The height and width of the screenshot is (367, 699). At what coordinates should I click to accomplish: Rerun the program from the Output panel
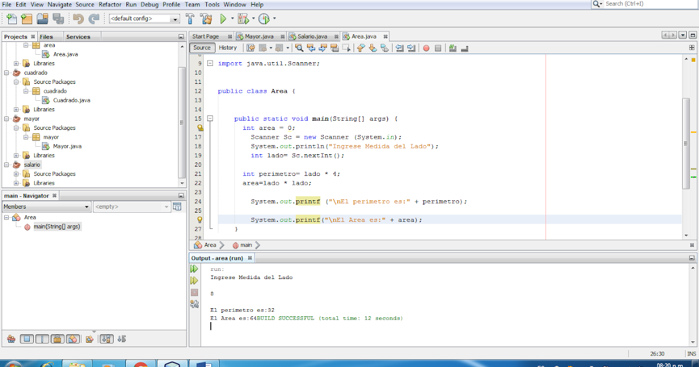pos(194,269)
